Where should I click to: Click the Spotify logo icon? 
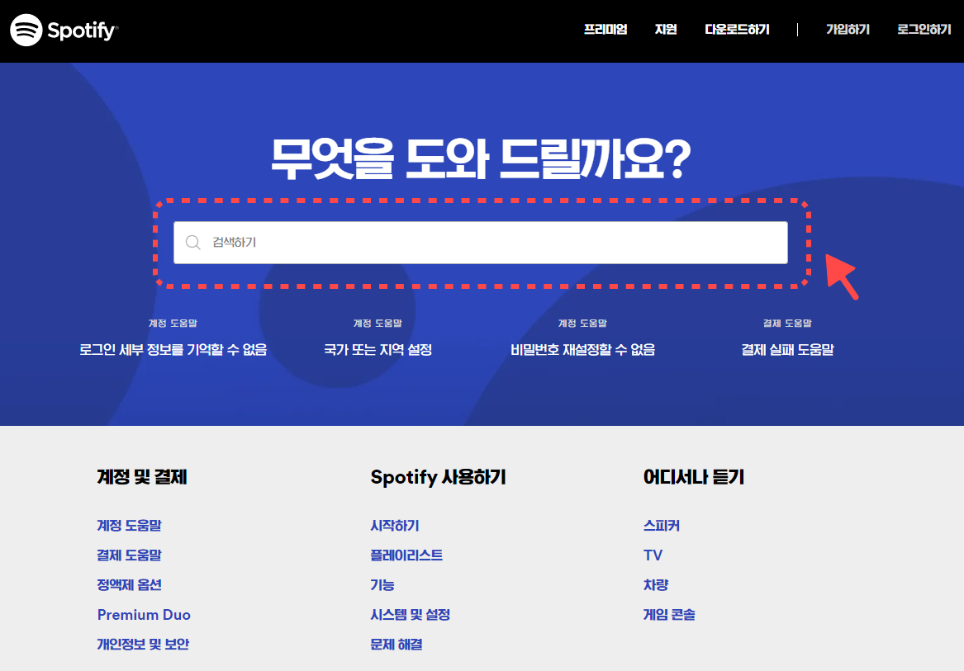tap(27, 30)
